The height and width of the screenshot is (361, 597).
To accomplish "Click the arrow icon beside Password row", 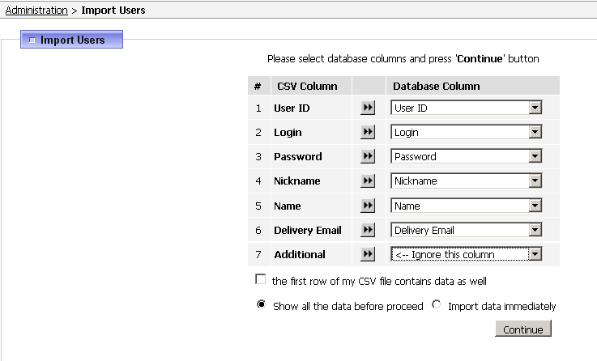I will [x=368, y=156].
